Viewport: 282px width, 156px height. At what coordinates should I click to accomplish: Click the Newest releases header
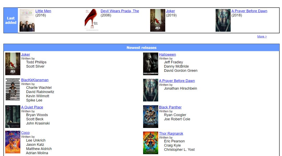142,48
